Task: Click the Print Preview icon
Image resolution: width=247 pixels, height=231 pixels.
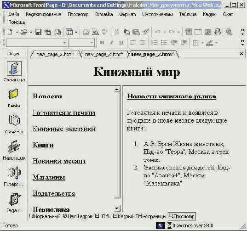Action: click(x=95, y=32)
